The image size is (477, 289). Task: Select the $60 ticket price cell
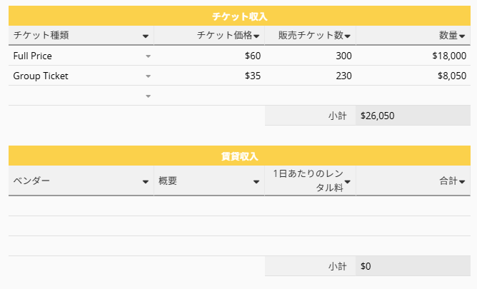tap(209, 56)
